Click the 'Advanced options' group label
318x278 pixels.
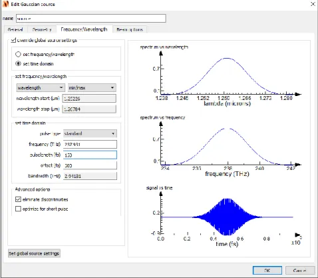click(x=33, y=189)
